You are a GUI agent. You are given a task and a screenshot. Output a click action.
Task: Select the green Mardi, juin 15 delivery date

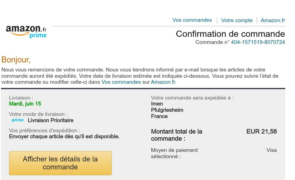[x=25, y=104]
